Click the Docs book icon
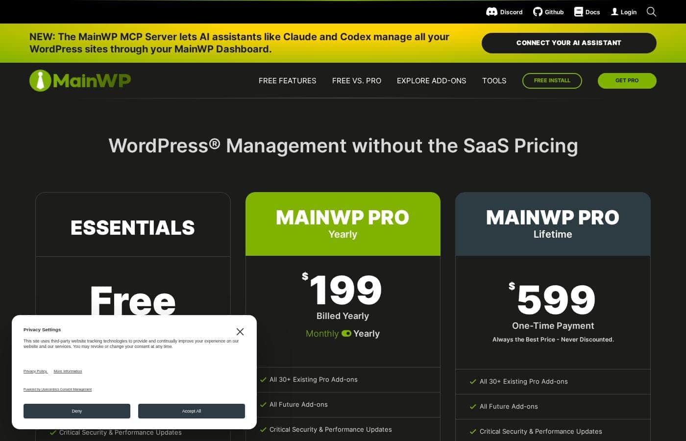This screenshot has width=686, height=441. pos(579,12)
